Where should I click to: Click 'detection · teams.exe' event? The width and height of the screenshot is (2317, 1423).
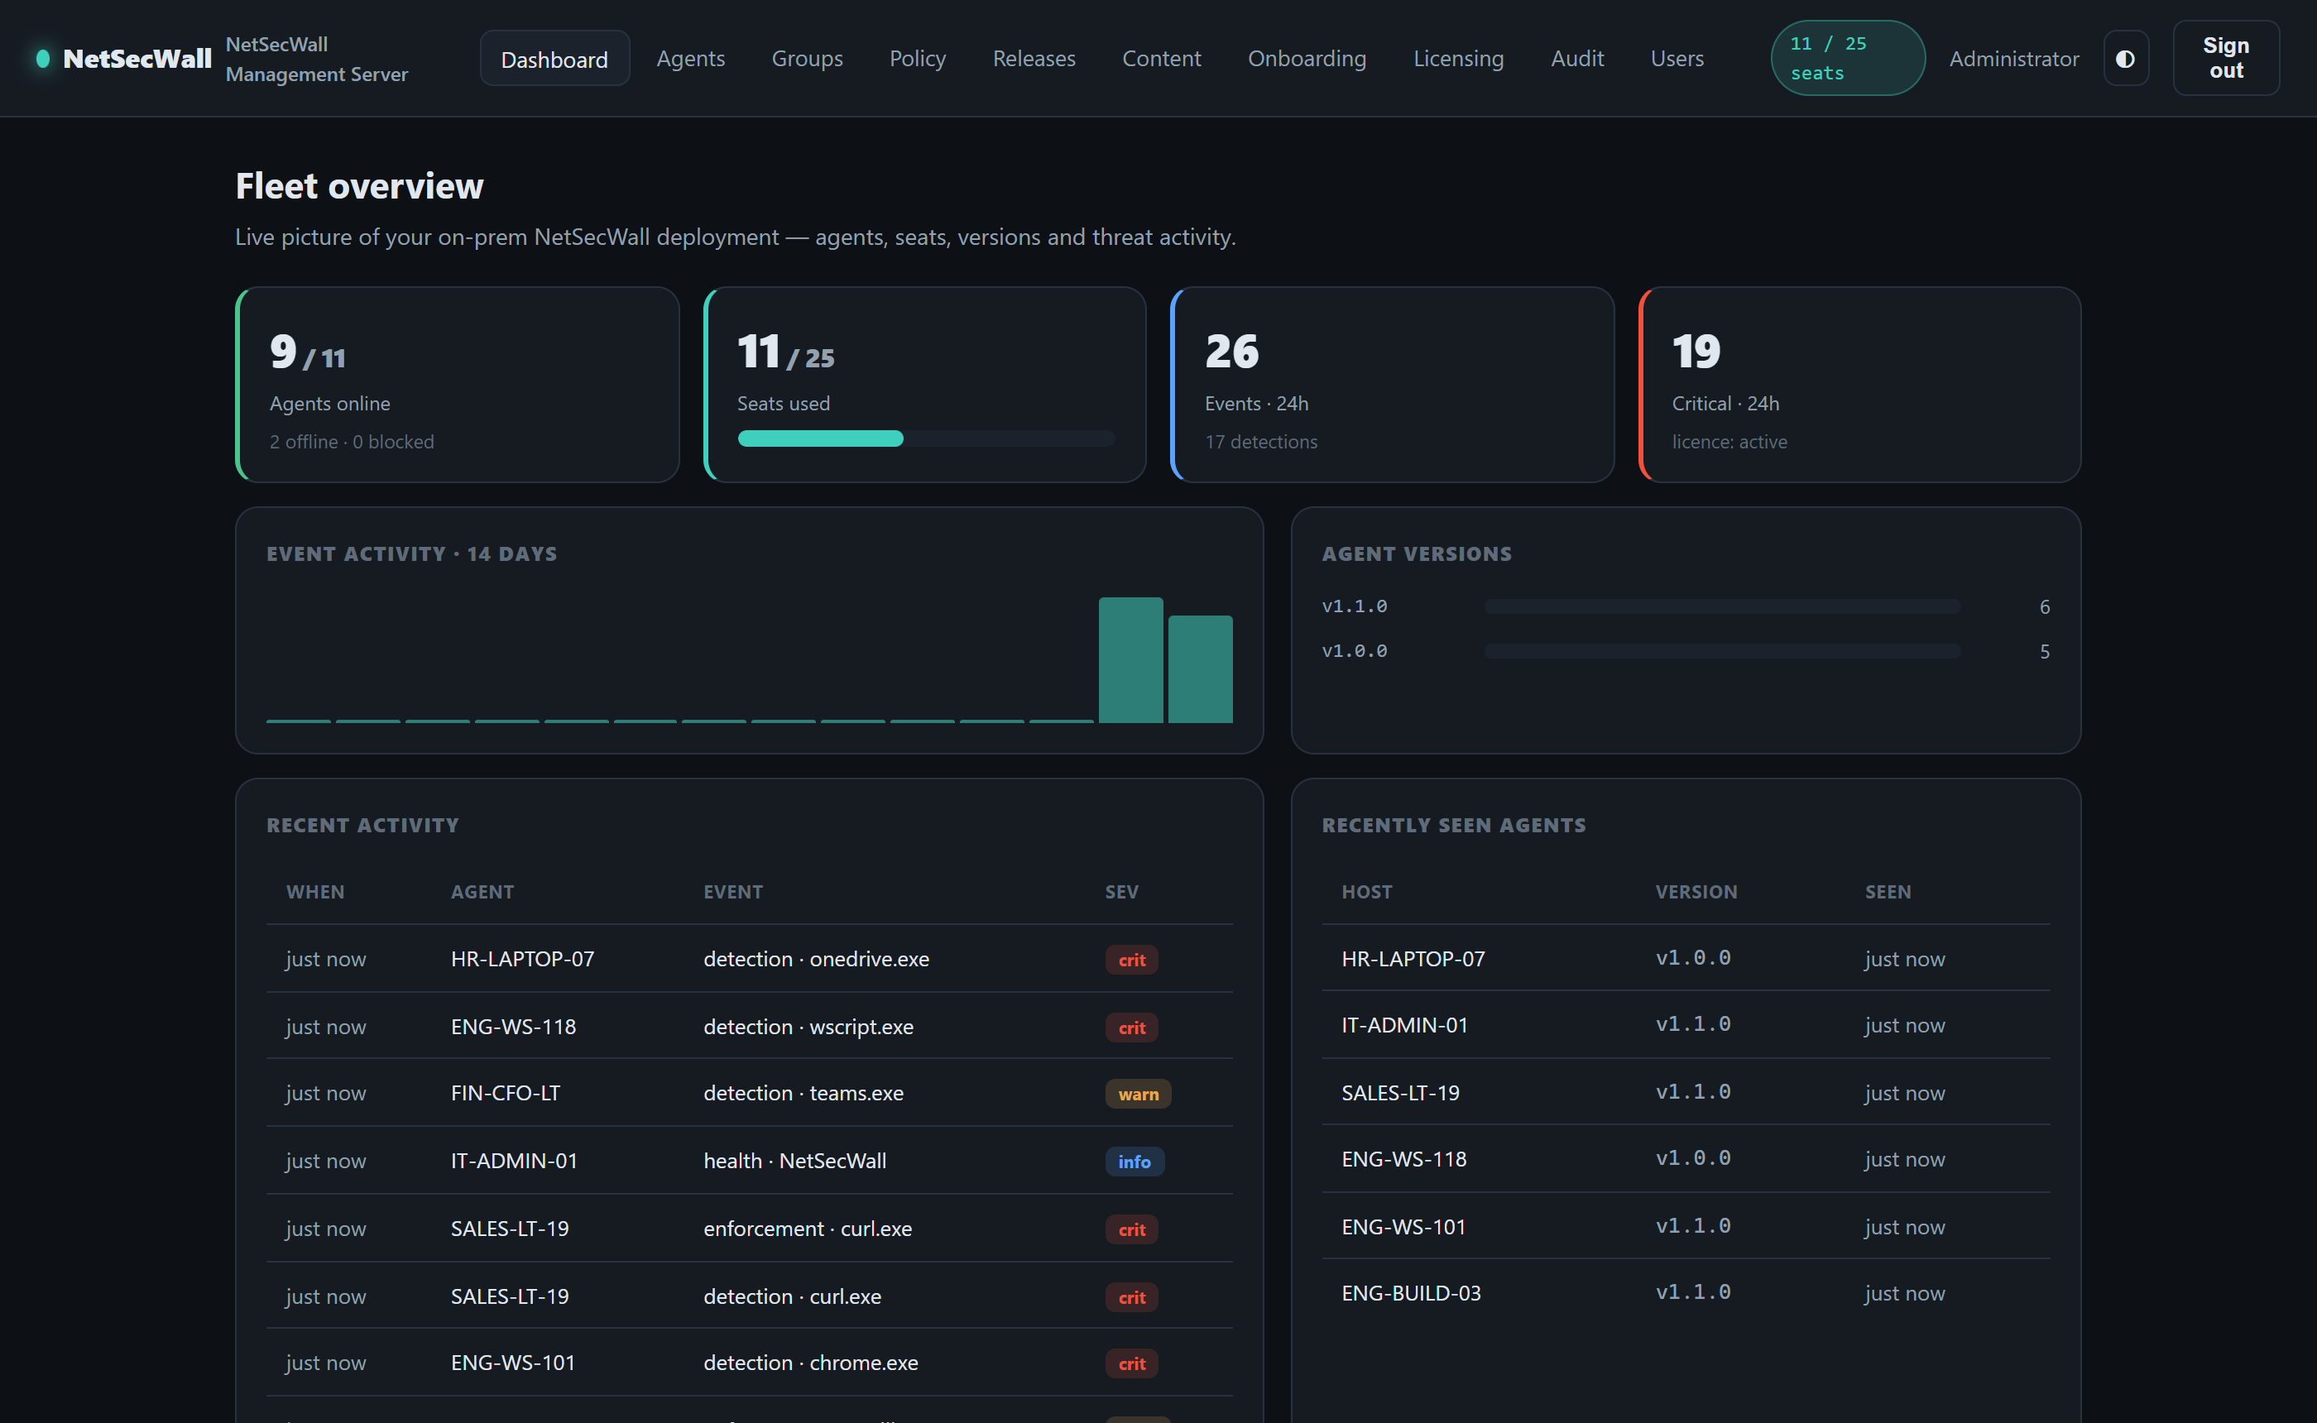point(804,1093)
